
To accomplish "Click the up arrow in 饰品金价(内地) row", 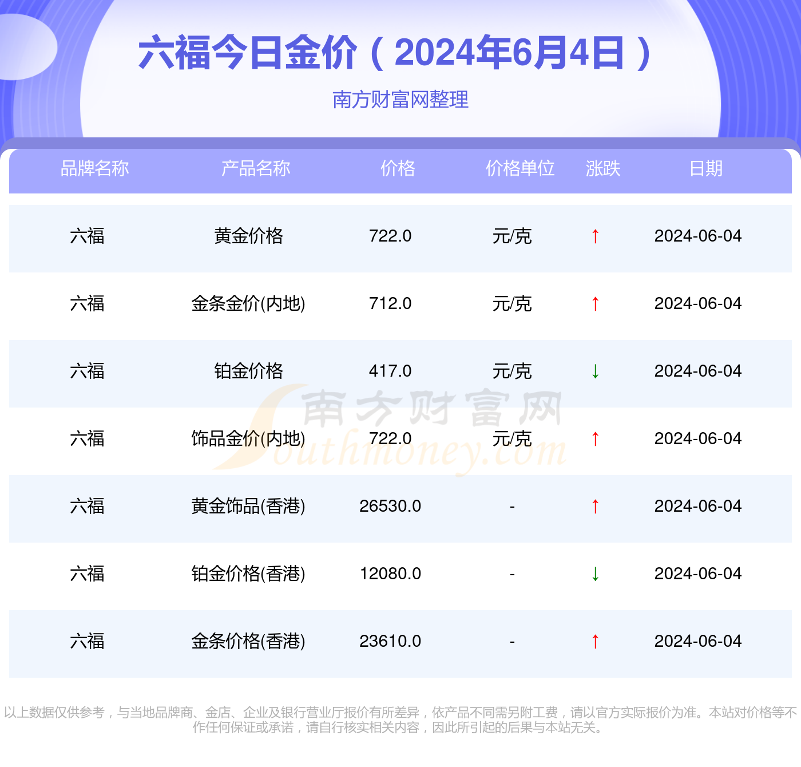I will (x=595, y=439).
